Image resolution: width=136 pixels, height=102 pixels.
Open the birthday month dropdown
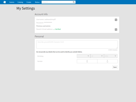(x=84, y=56)
